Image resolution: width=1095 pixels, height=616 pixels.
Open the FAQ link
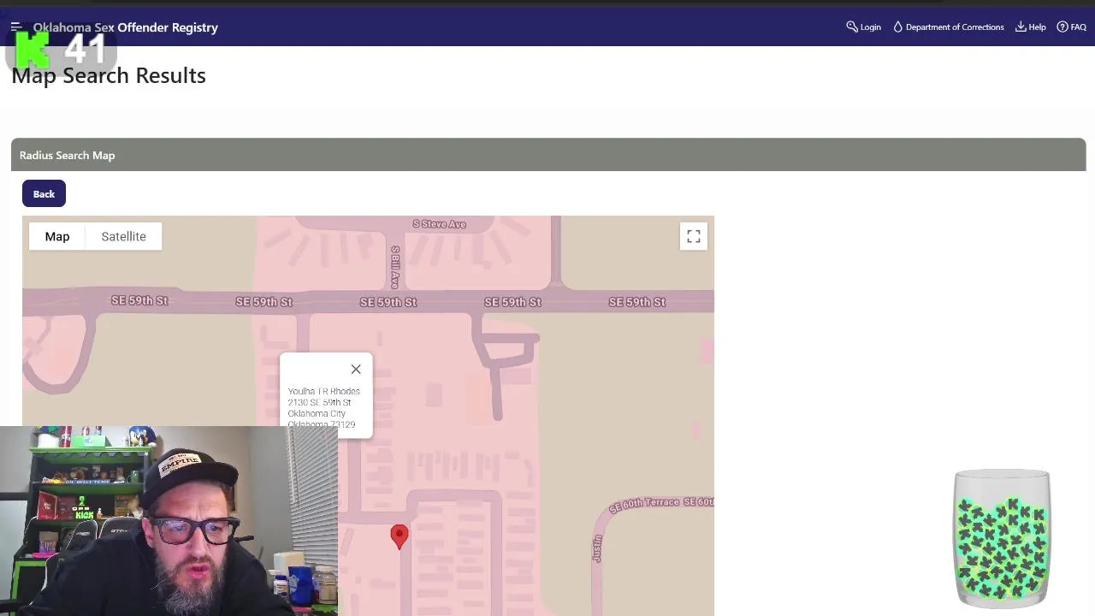(1071, 27)
